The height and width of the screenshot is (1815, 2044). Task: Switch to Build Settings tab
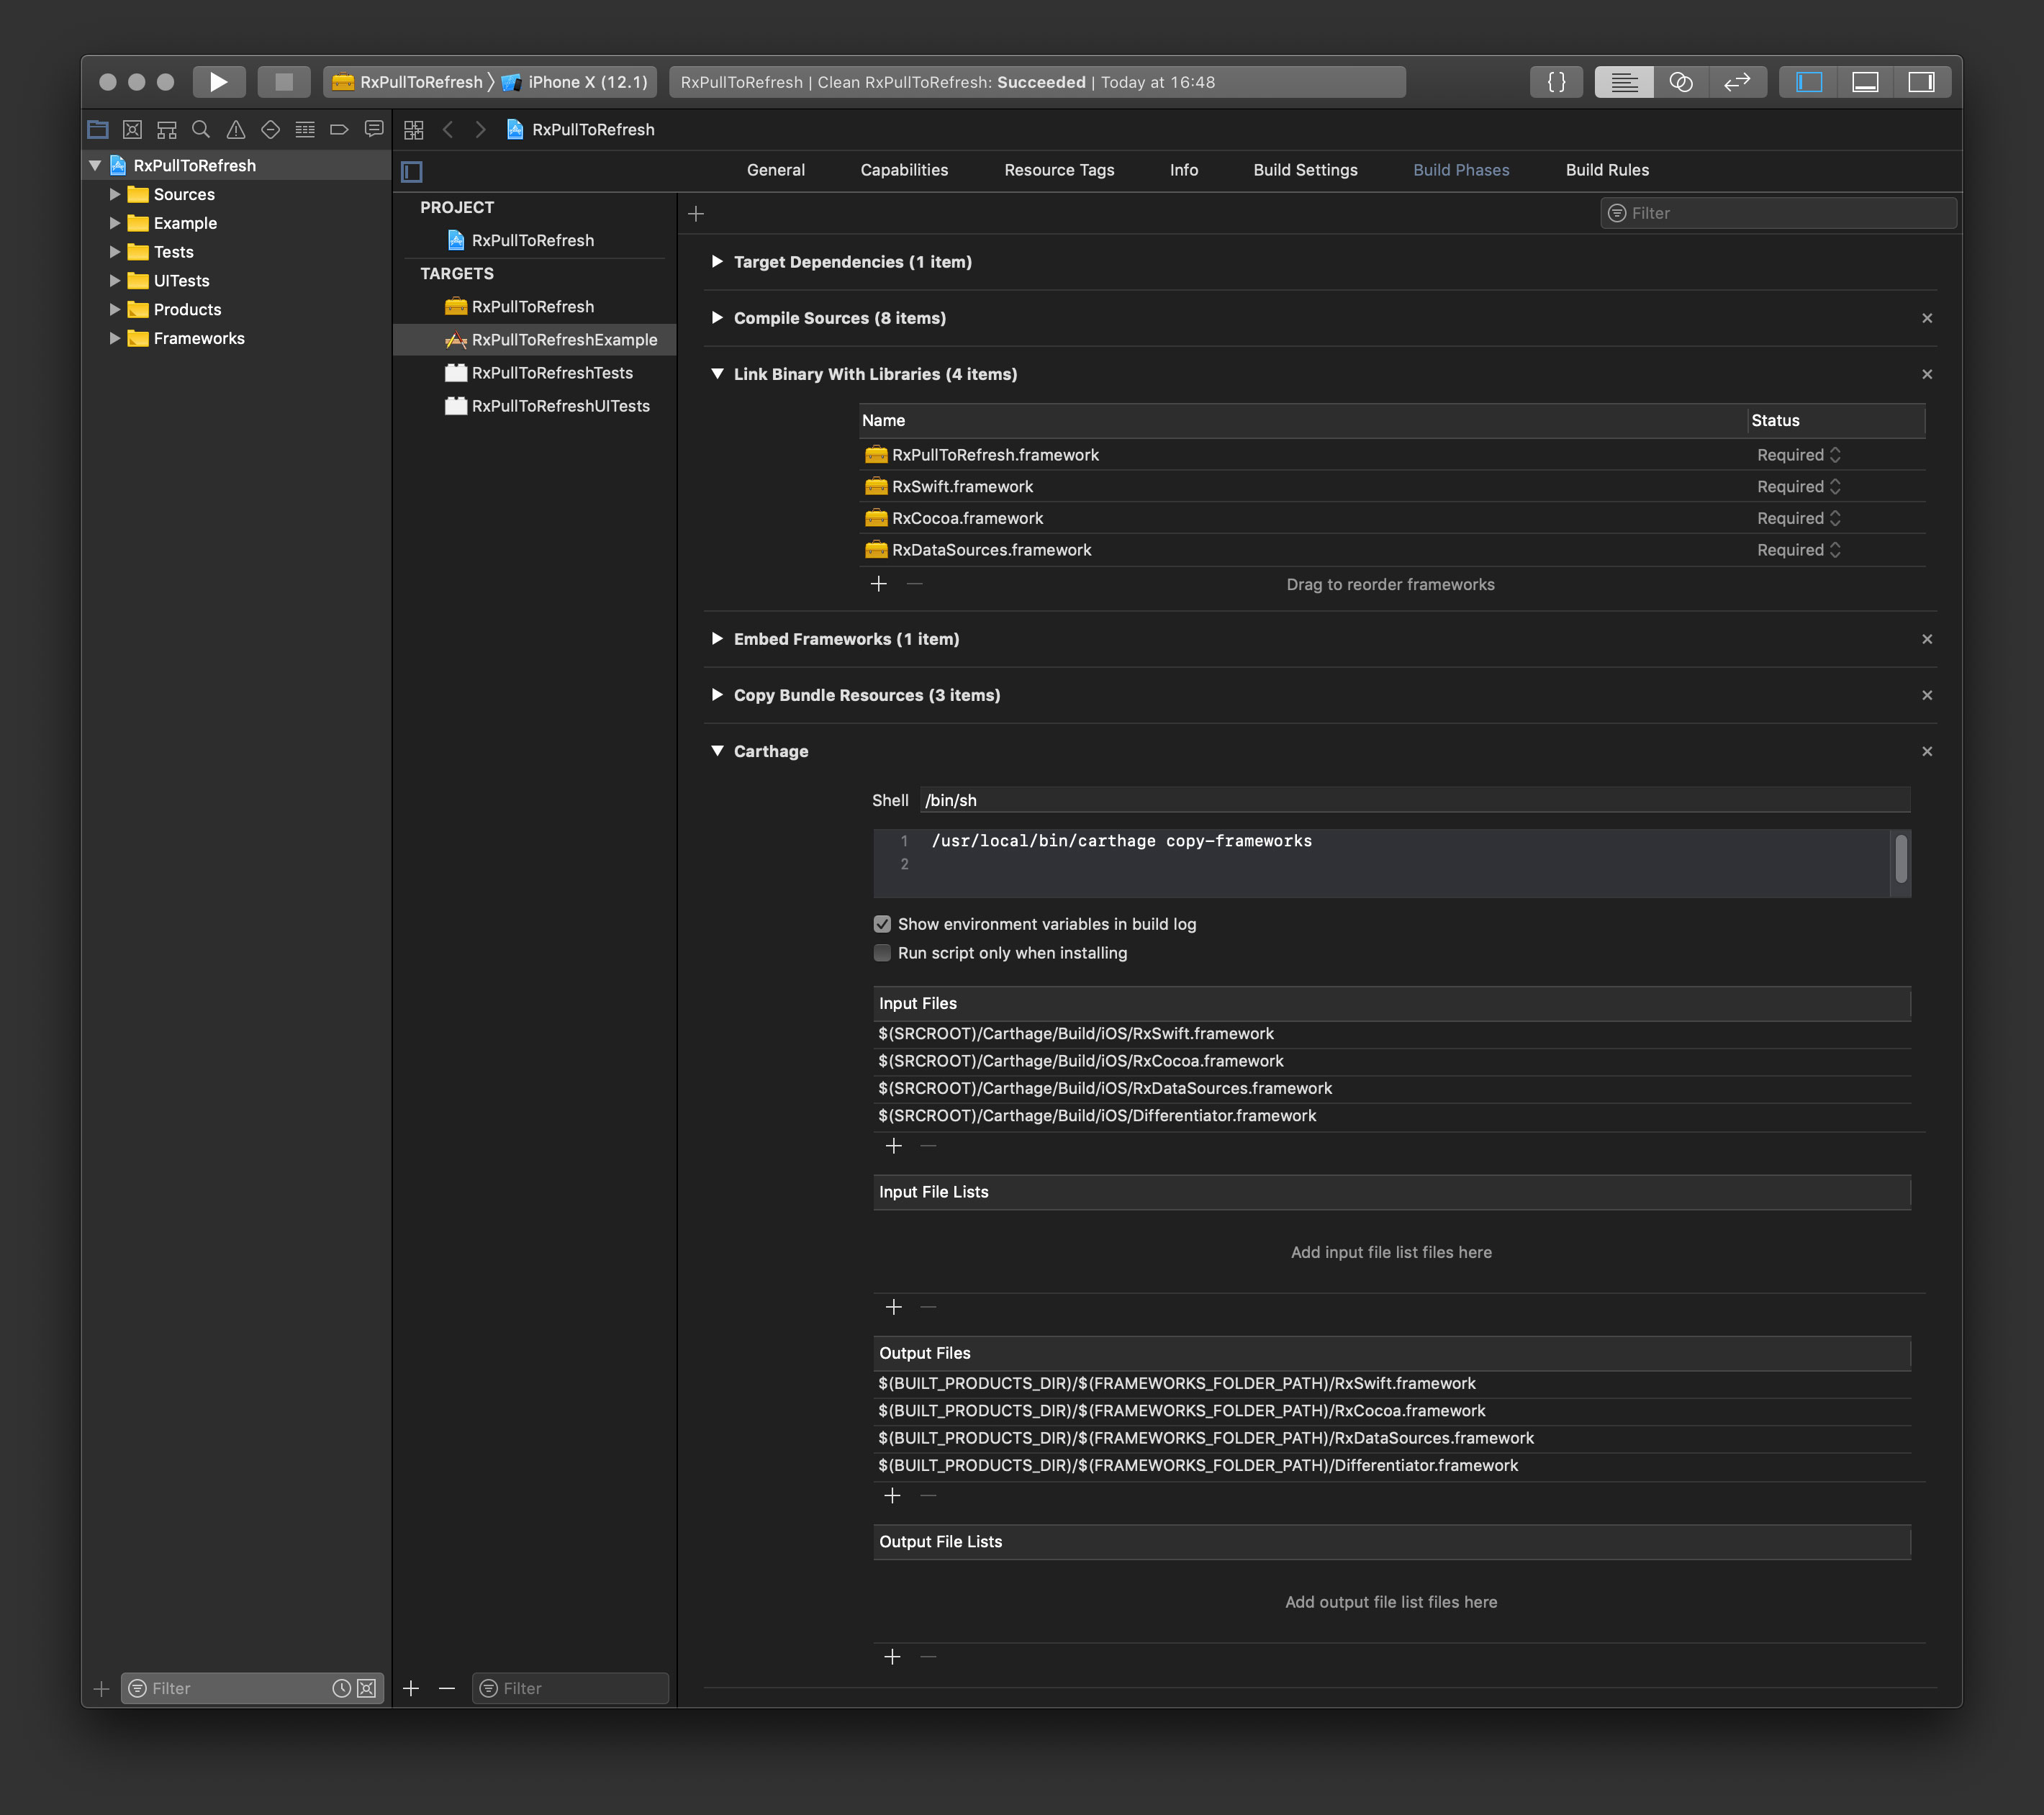point(1305,170)
